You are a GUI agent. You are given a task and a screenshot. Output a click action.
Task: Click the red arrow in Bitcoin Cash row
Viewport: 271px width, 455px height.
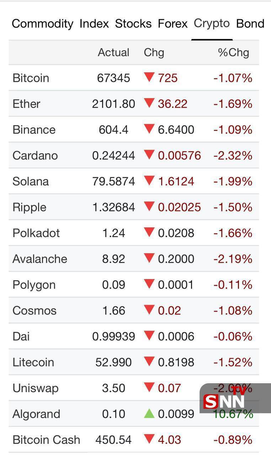(x=149, y=439)
